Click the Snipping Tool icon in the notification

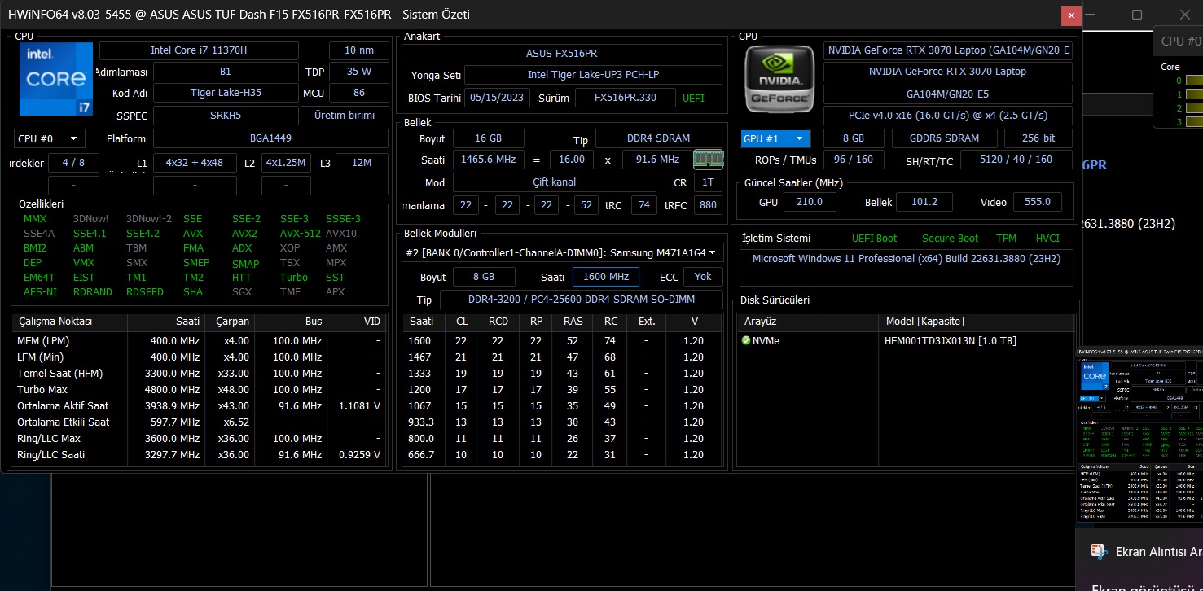pos(1099,551)
